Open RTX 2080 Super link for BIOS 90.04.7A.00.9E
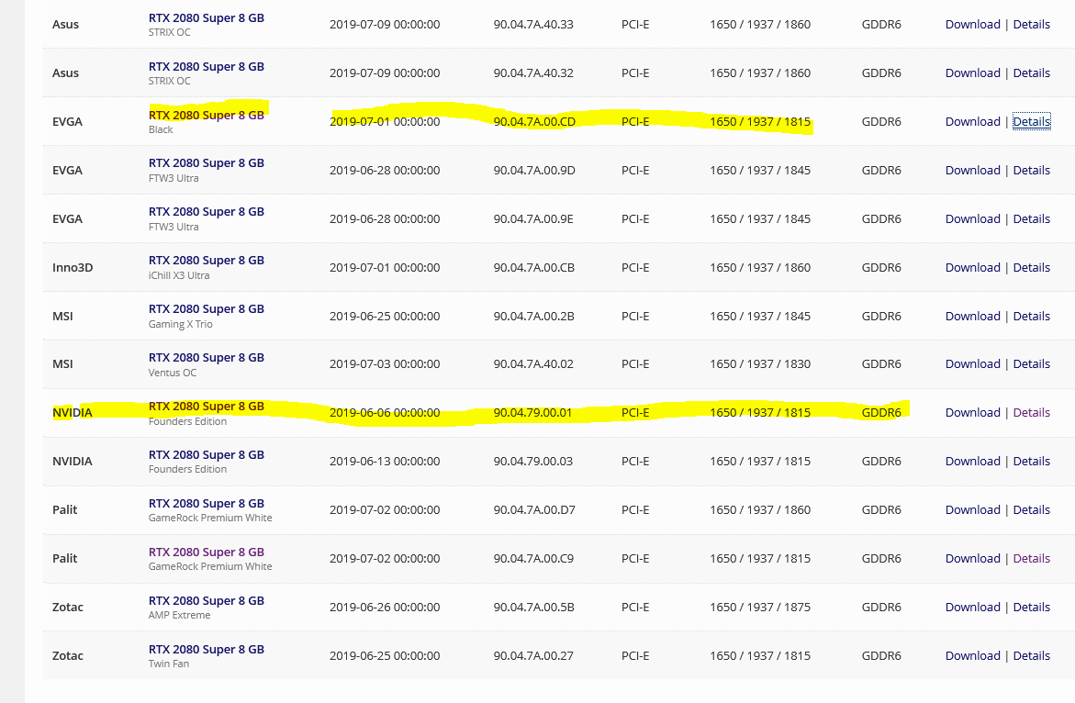This screenshot has height=703, width=1075. (207, 212)
